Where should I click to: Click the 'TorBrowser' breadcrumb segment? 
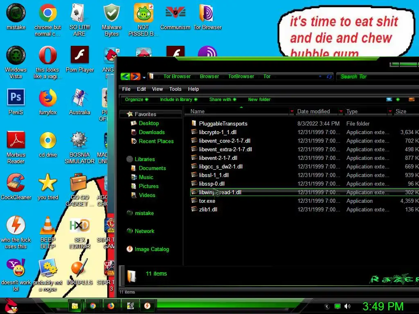(x=241, y=76)
